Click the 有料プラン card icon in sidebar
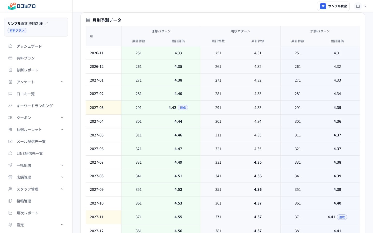Viewport: 373px width, 233px height. click(10, 58)
